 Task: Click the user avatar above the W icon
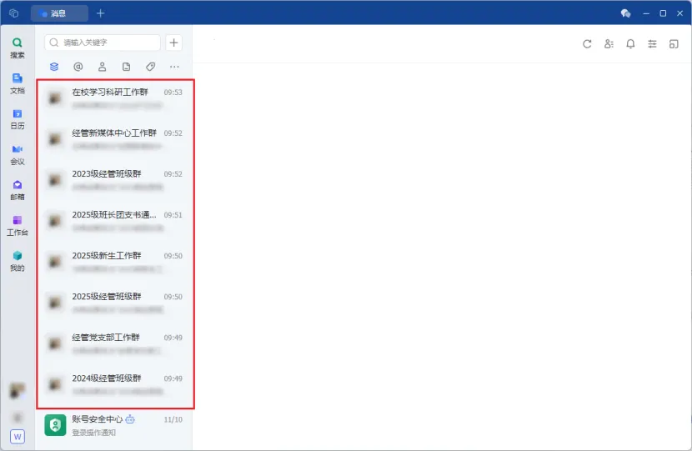coord(18,390)
